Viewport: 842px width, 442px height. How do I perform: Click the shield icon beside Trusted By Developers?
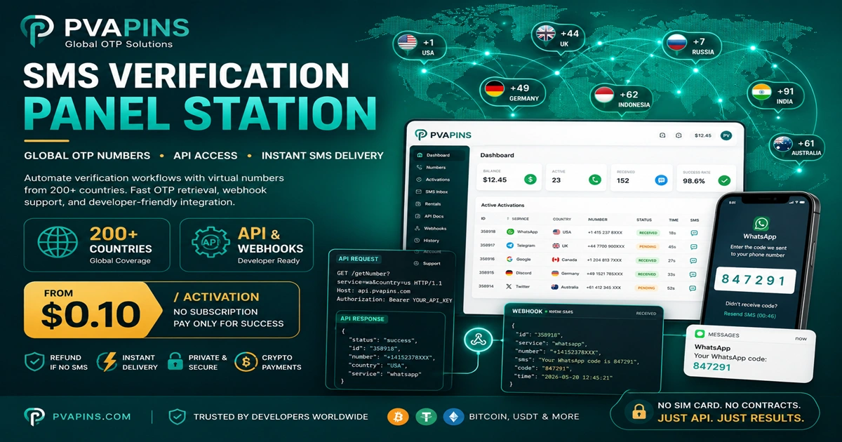177,416
